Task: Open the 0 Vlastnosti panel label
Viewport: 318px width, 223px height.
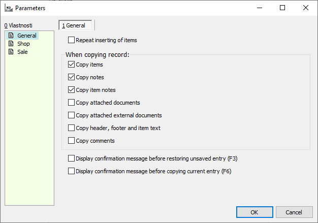Action: (18, 25)
